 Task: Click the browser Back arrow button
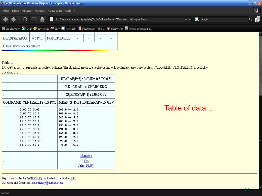(x=5, y=19)
